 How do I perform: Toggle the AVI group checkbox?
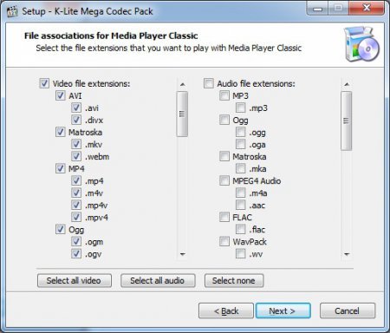[60, 95]
